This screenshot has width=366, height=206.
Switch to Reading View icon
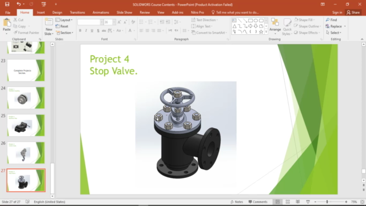(x=297, y=202)
